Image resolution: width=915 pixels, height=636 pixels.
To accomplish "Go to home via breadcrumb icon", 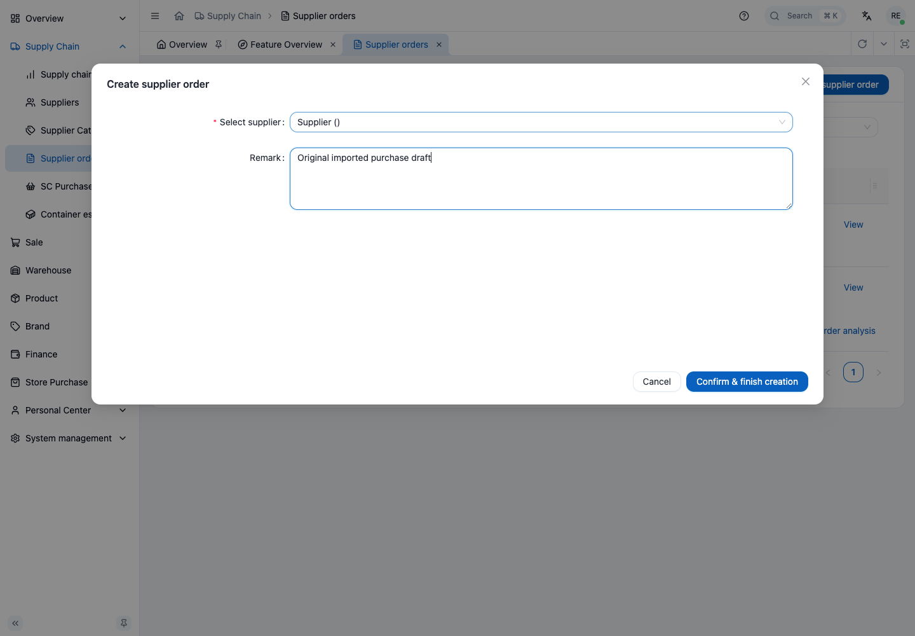I will point(179,16).
